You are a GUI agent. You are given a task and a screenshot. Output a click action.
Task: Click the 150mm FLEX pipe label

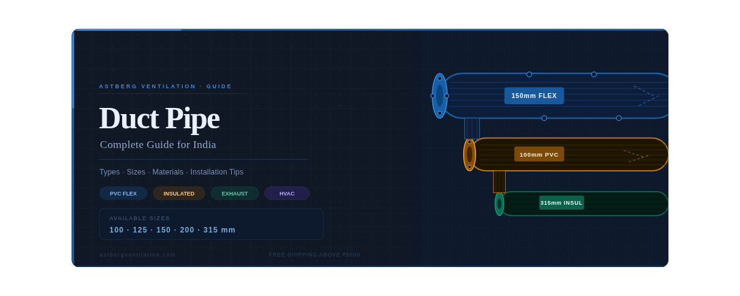point(534,96)
